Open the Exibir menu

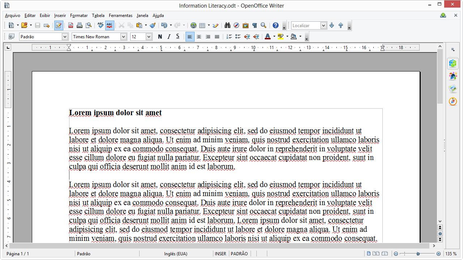(x=45, y=16)
